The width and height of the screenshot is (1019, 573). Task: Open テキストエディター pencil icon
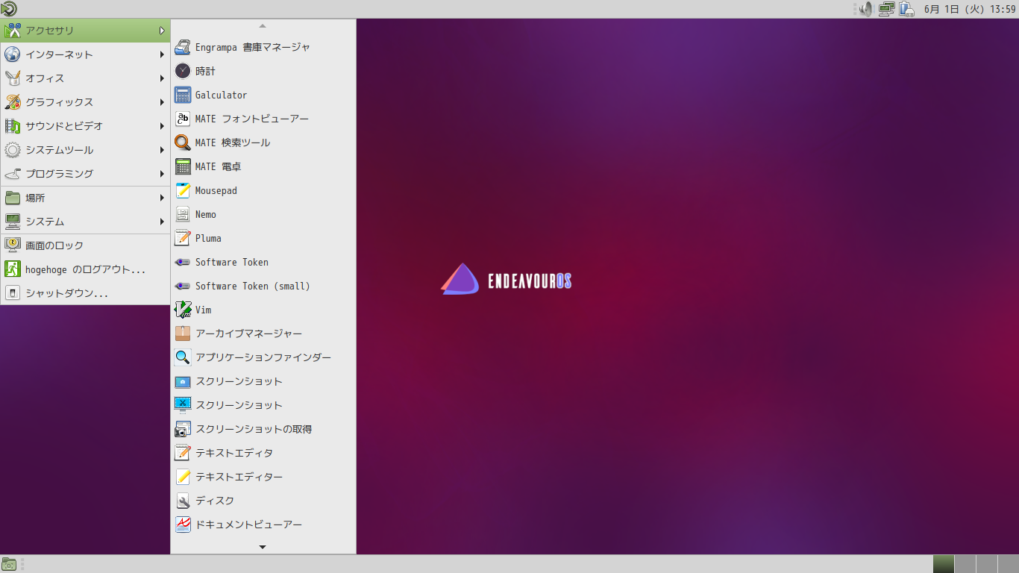pos(183,477)
